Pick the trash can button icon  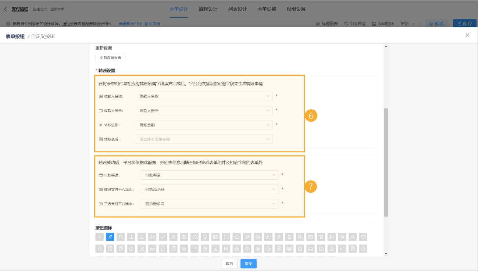pos(121,237)
